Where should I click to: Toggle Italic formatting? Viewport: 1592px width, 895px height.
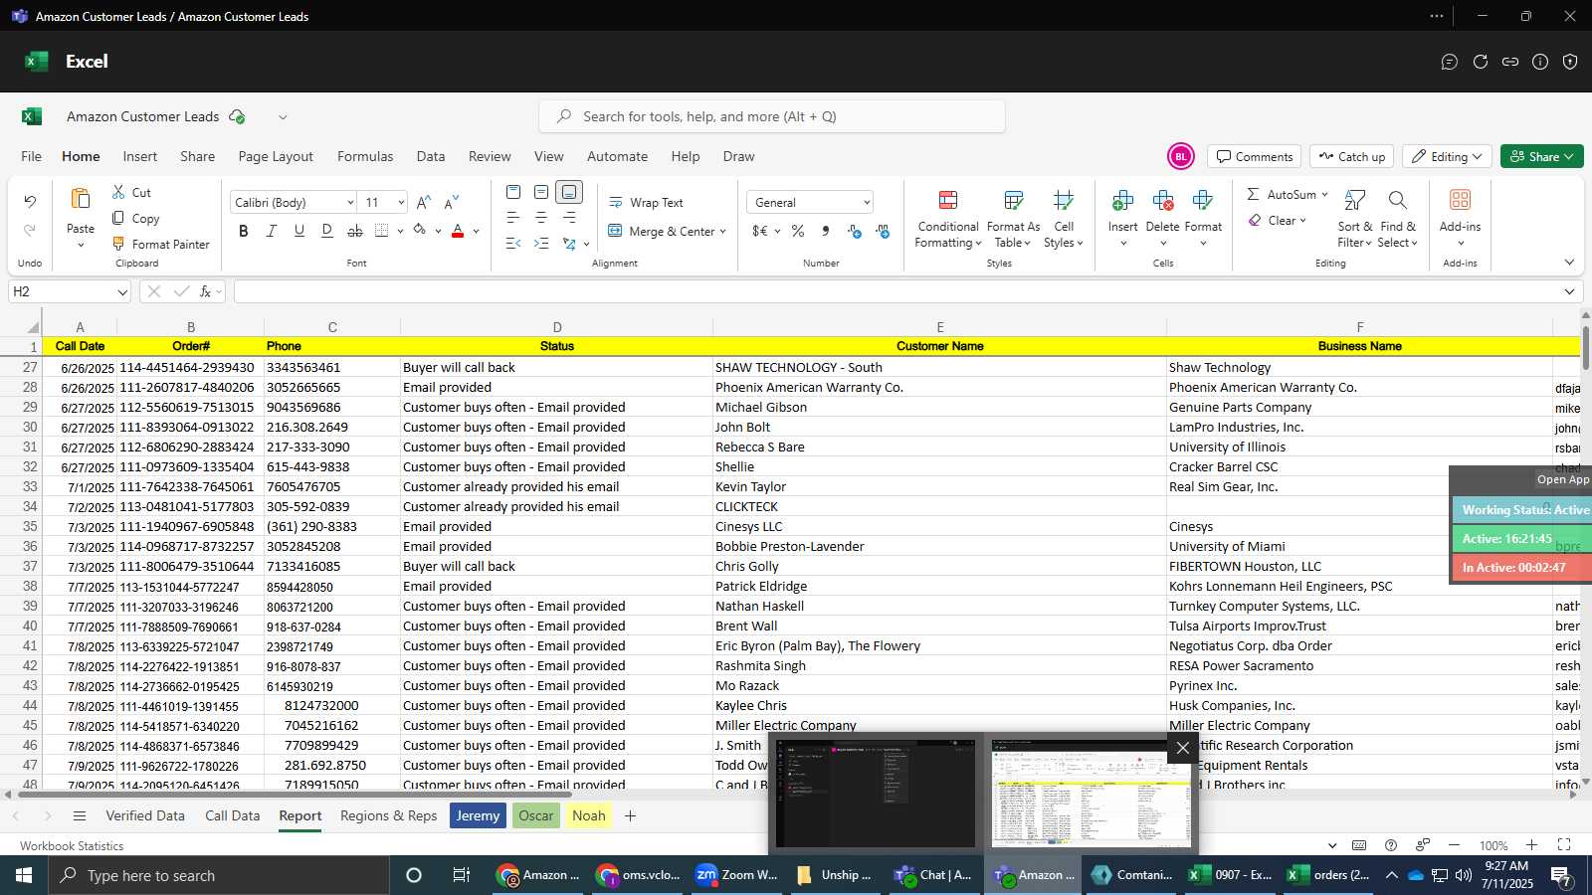pyautogui.click(x=272, y=231)
